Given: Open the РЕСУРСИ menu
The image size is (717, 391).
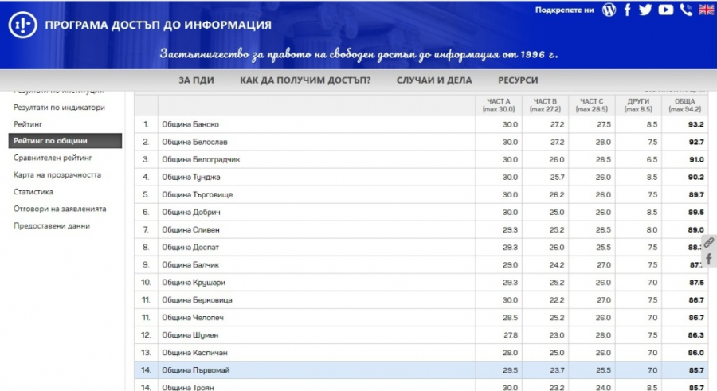Looking at the screenshot, I should coord(518,80).
